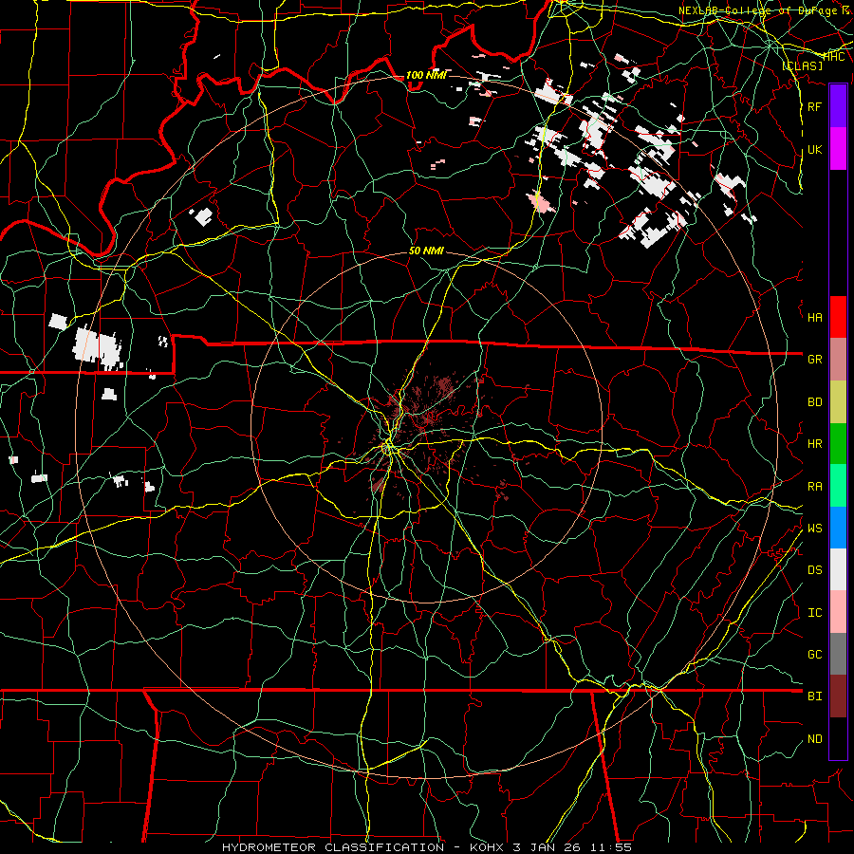Image resolution: width=854 pixels, height=854 pixels.
Task: Click the HHC product code label
Action: 834,57
